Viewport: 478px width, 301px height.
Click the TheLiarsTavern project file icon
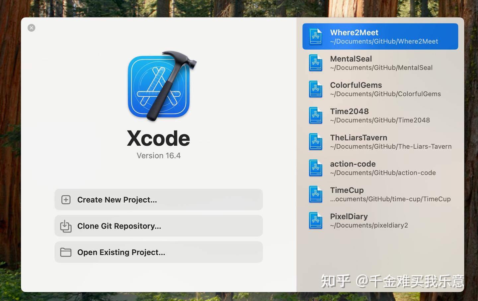[x=316, y=141]
